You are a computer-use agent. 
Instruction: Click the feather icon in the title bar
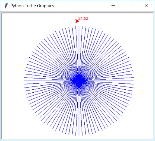click(6, 6)
